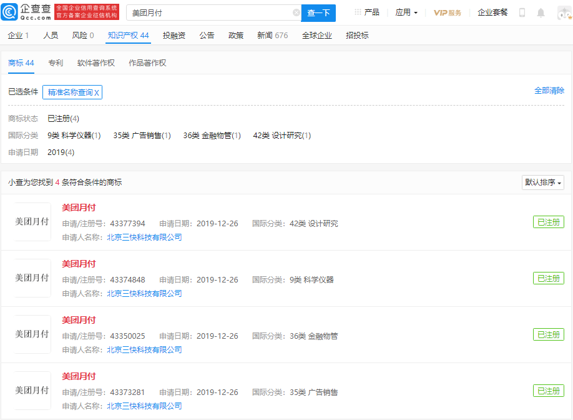
Task: Select the 知识产权 44 tab
Action: (x=128, y=36)
